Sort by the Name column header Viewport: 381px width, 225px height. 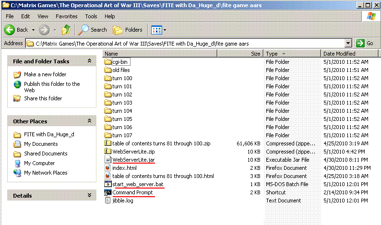click(x=160, y=54)
